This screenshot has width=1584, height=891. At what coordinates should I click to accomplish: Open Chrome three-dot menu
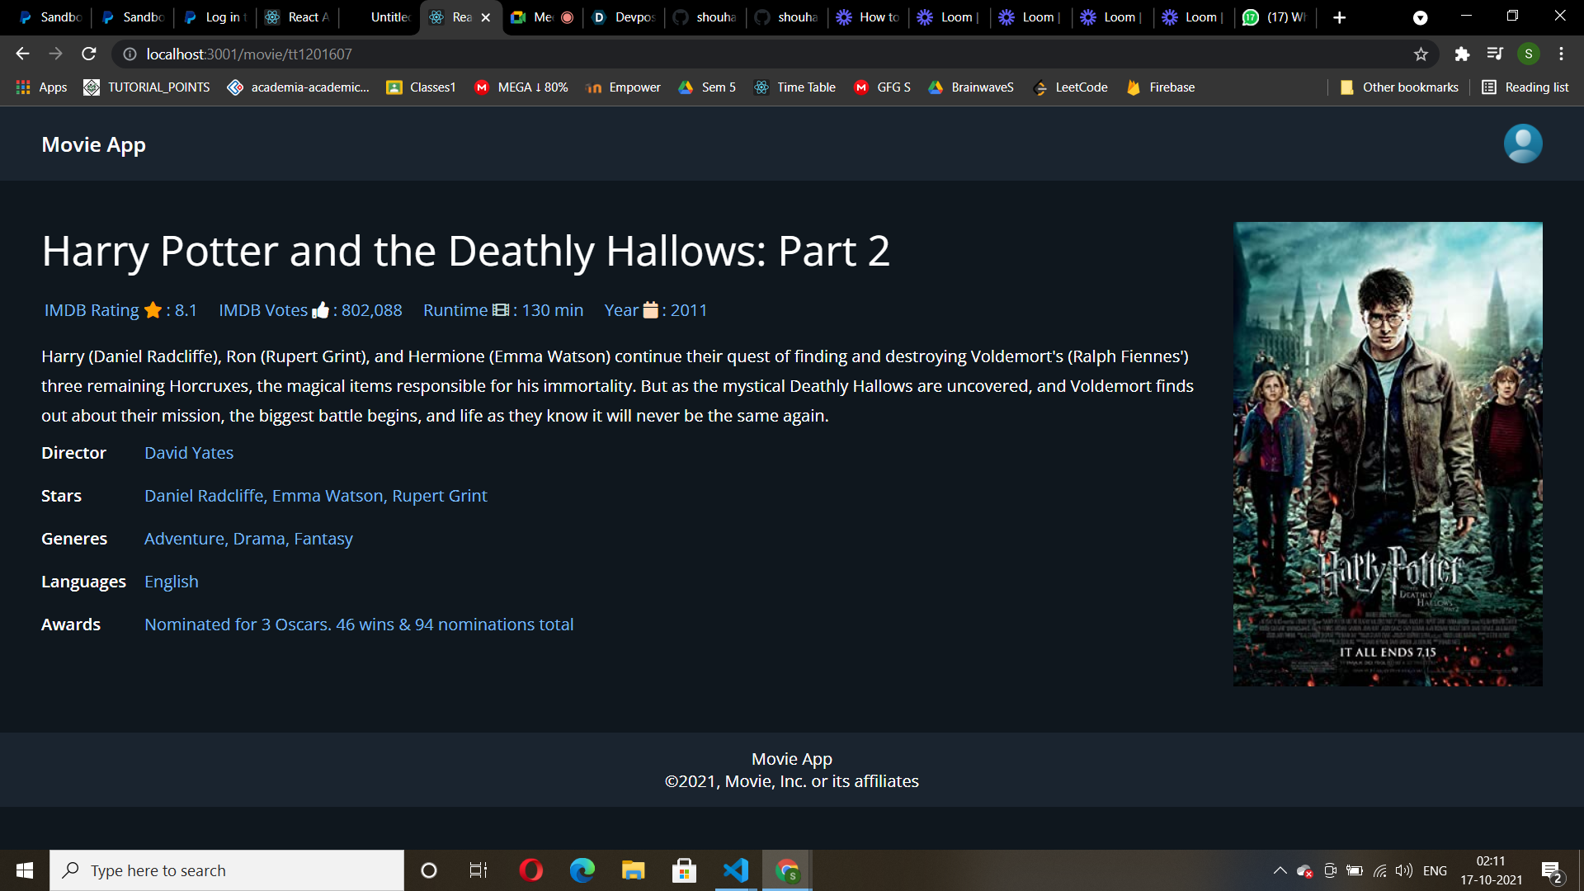point(1561,54)
